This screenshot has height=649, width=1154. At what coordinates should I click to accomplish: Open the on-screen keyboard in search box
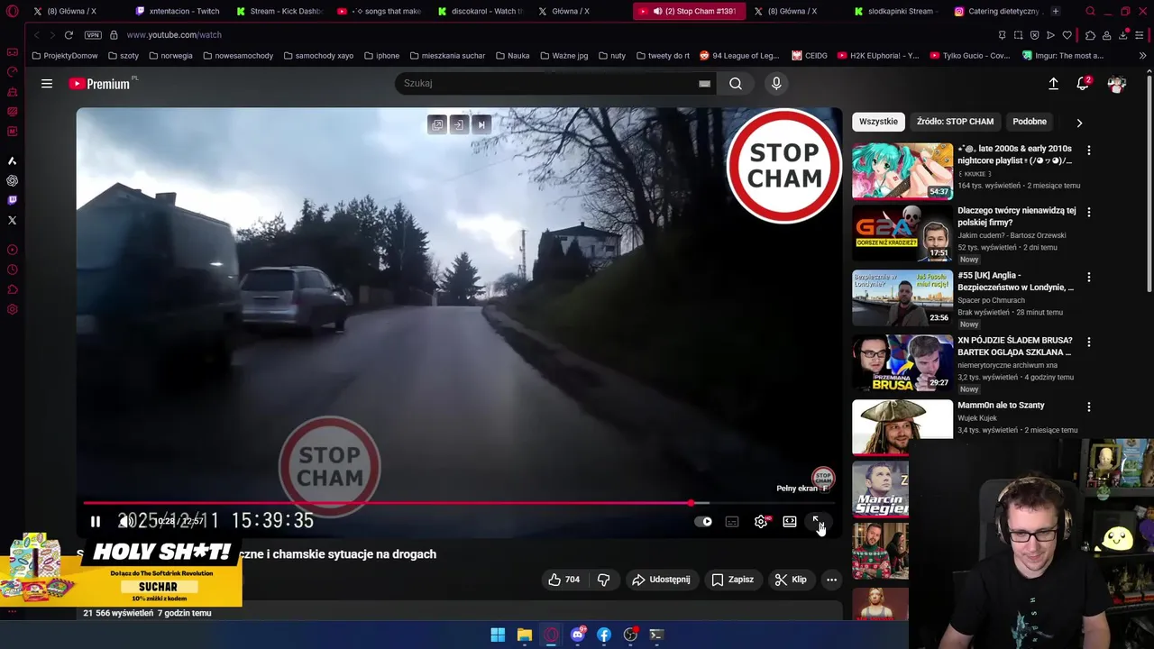click(704, 84)
